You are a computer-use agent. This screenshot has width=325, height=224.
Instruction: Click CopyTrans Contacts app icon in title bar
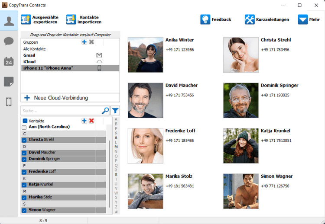coord(5,5)
